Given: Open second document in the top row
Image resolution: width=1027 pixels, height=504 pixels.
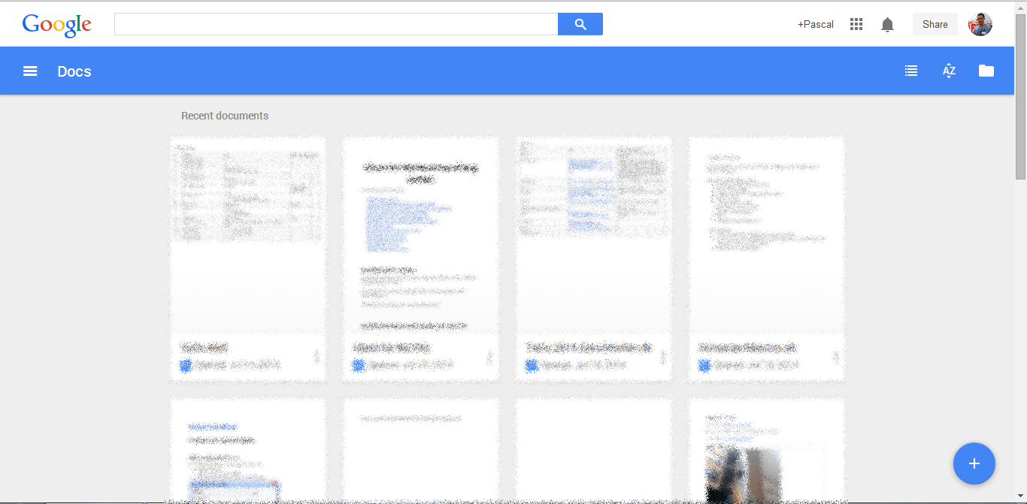Looking at the screenshot, I should click(421, 233).
